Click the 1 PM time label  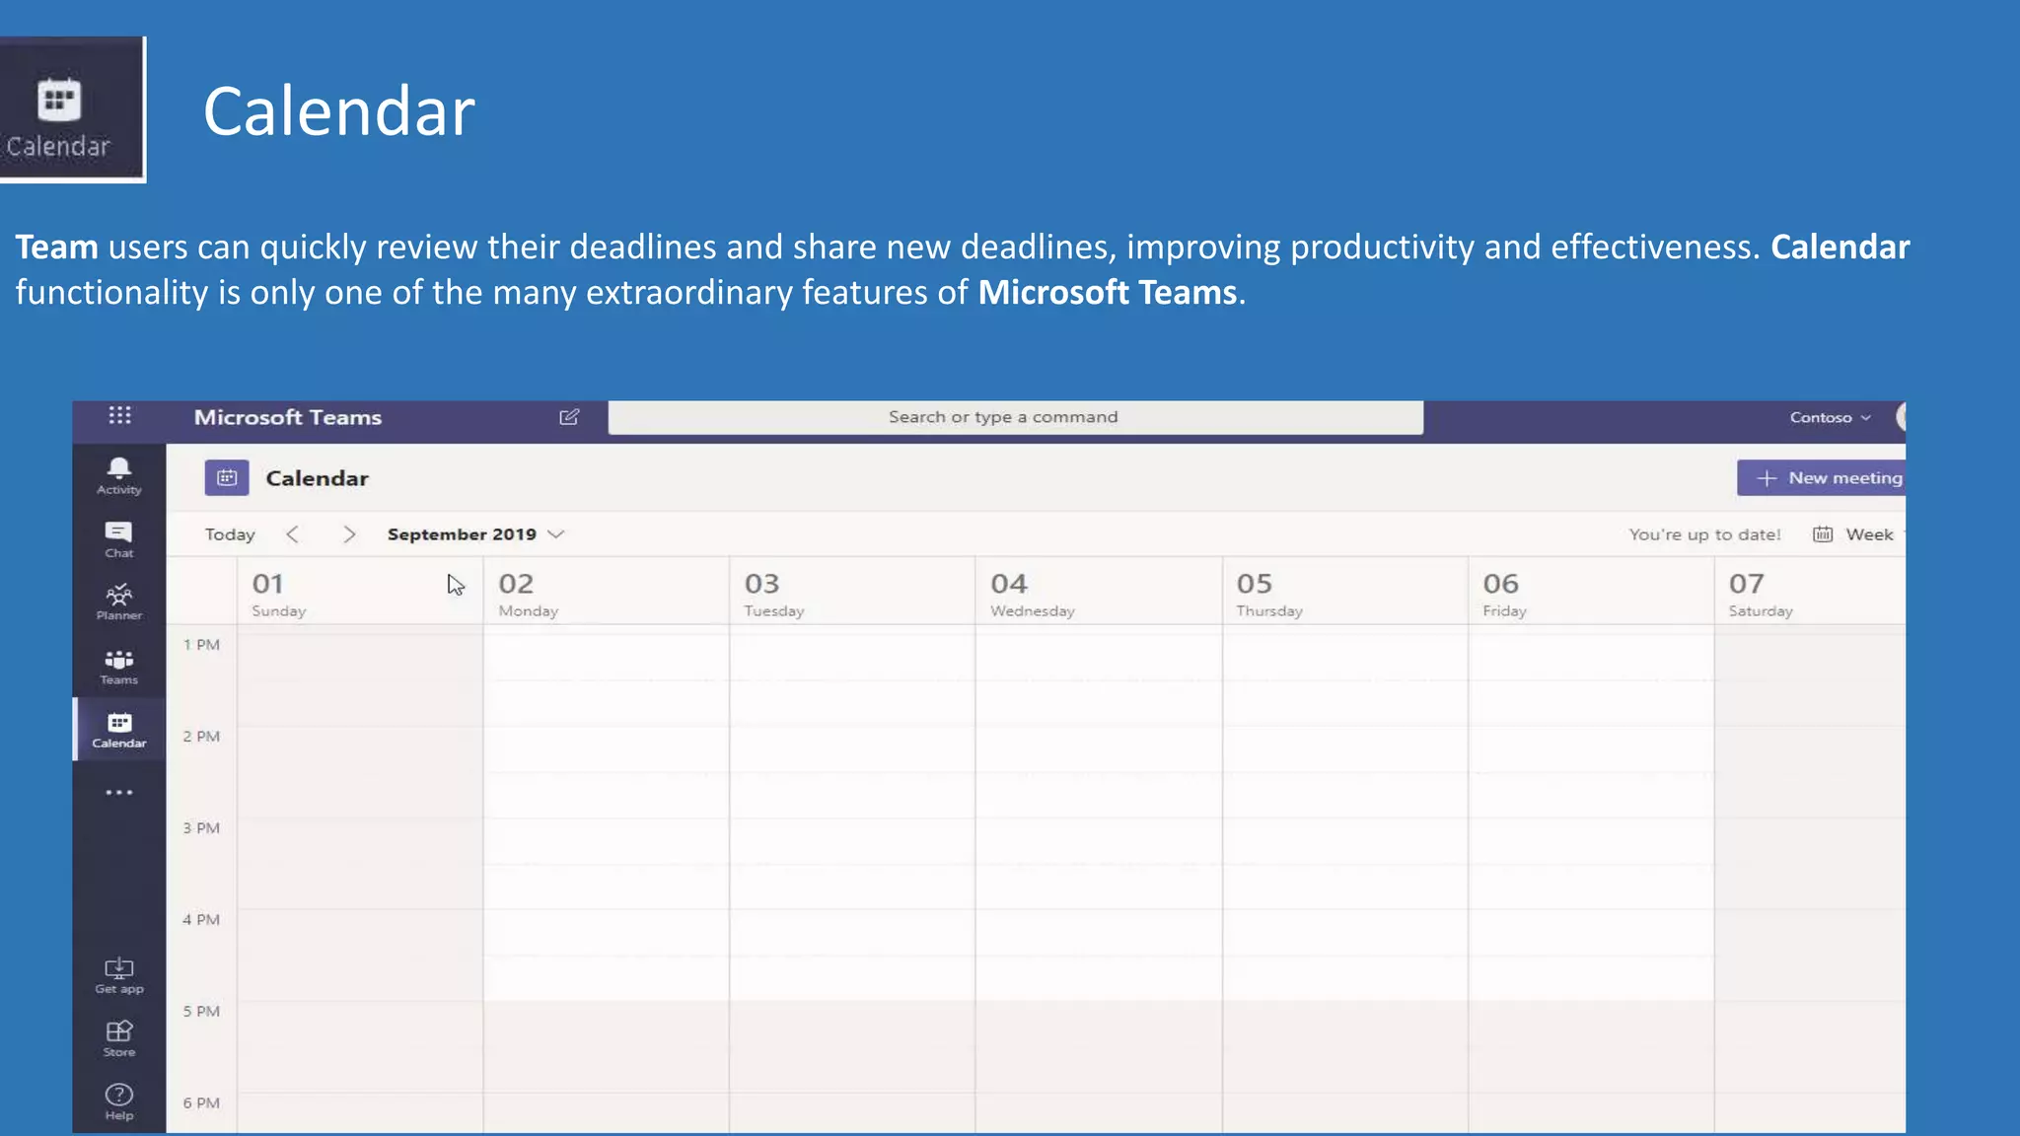pyautogui.click(x=201, y=645)
